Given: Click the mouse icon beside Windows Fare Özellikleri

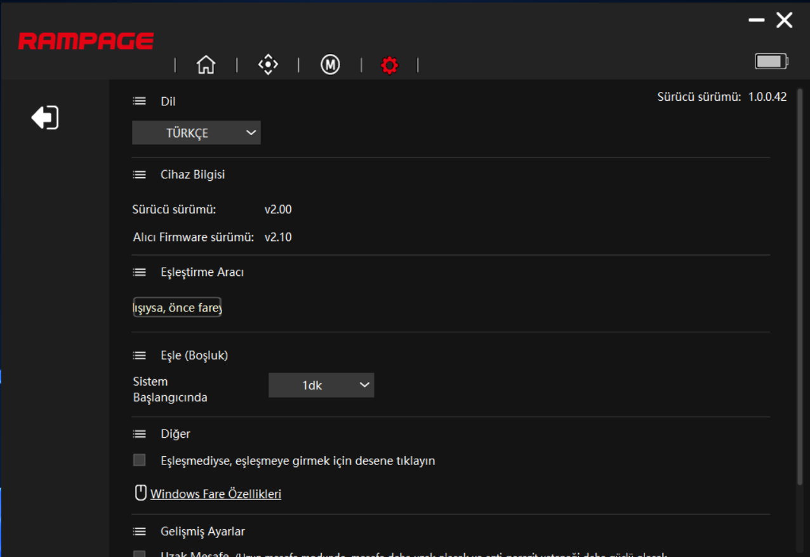Looking at the screenshot, I should click(140, 492).
